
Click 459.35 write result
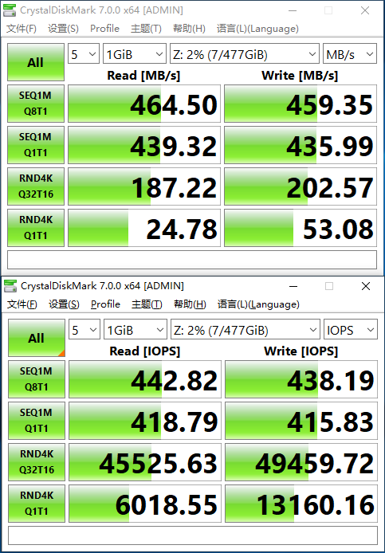[x=301, y=104]
